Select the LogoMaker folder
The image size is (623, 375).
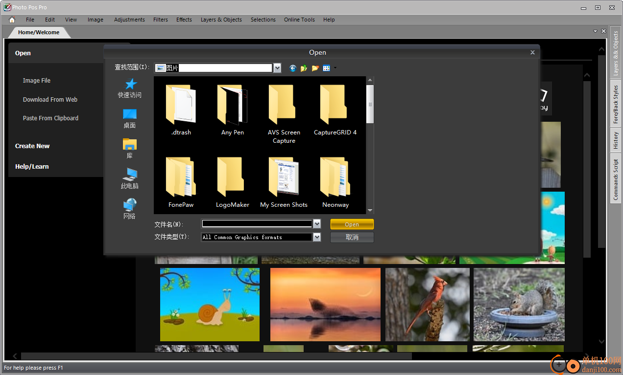(x=233, y=182)
